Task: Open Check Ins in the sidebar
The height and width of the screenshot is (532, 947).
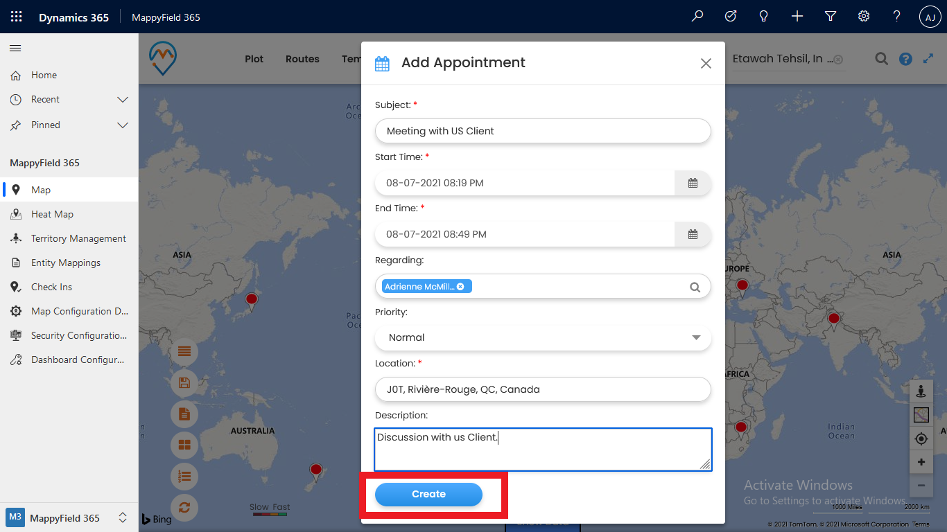Action: click(x=69, y=287)
